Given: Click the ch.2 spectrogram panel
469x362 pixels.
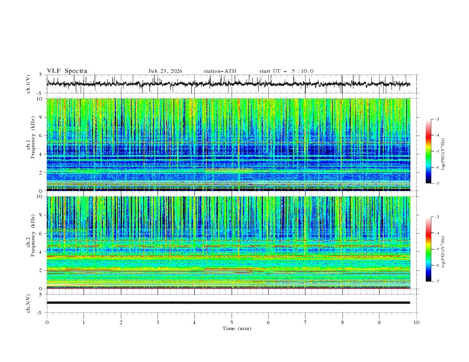Looking at the screenshot, I should (x=228, y=243).
